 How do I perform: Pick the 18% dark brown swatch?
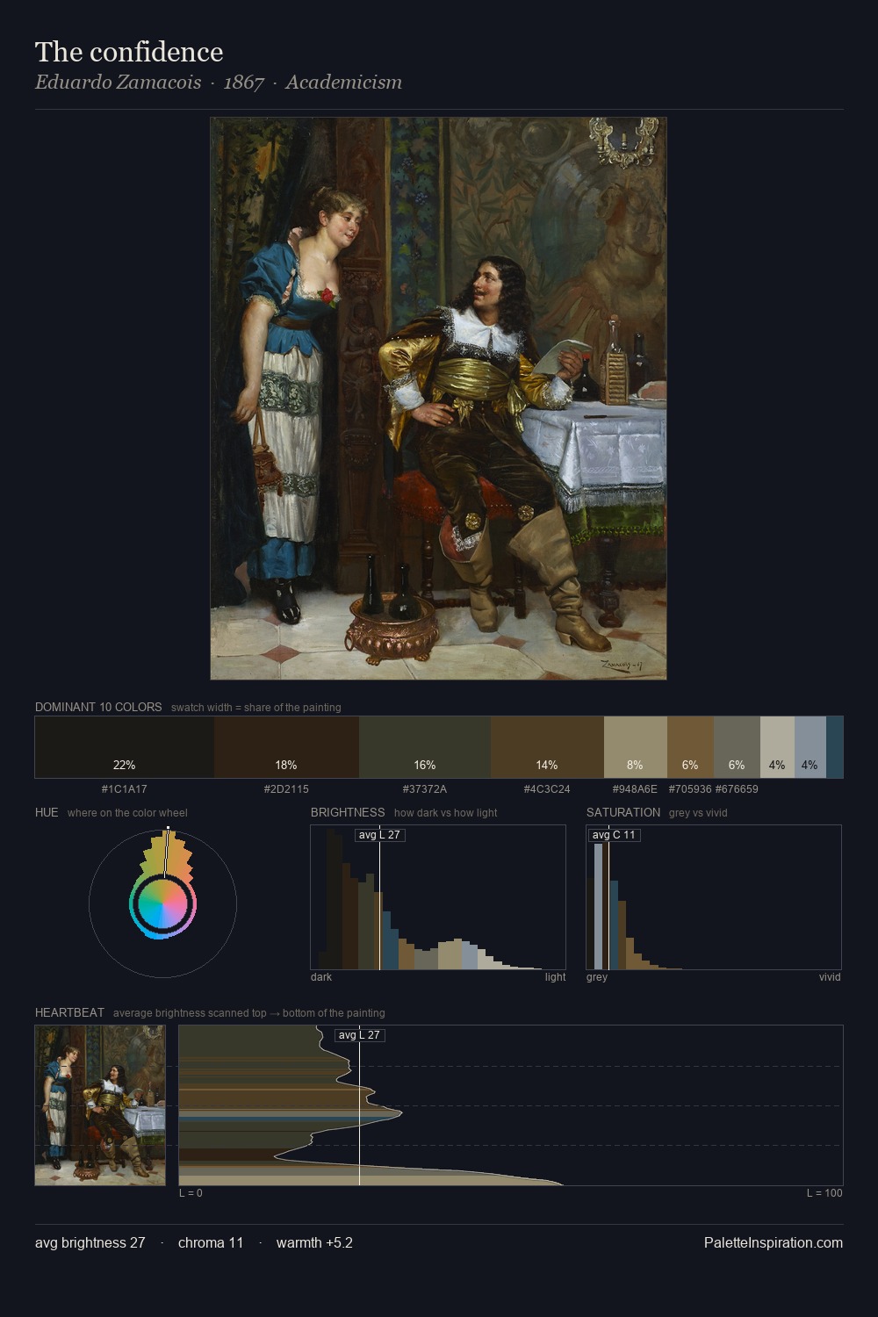tap(286, 747)
